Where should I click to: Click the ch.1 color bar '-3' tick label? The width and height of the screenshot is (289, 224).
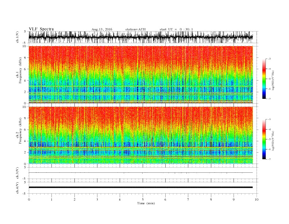click(269, 59)
